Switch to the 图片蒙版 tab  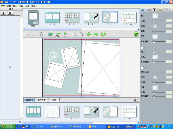coord(42,100)
